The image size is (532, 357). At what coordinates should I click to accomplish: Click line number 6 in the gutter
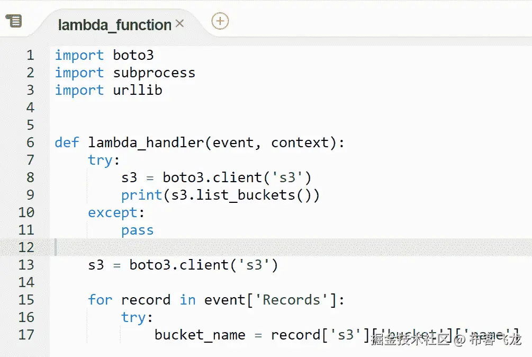30,142
